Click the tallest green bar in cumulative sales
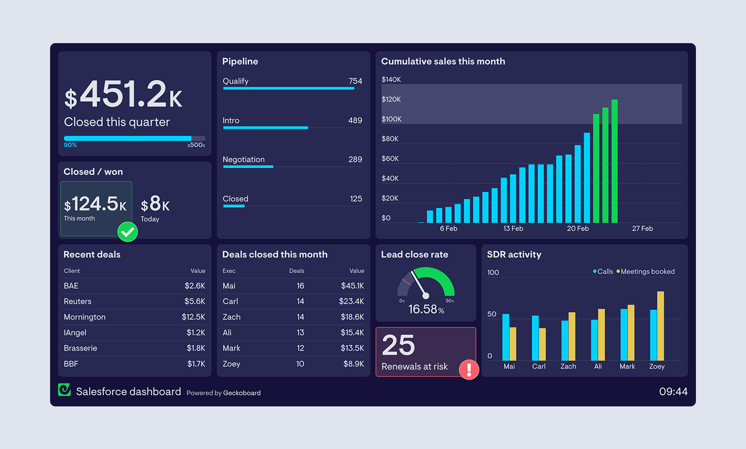 coord(614,161)
